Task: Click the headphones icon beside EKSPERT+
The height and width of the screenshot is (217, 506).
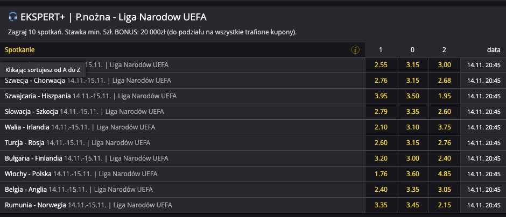Action: coord(12,17)
